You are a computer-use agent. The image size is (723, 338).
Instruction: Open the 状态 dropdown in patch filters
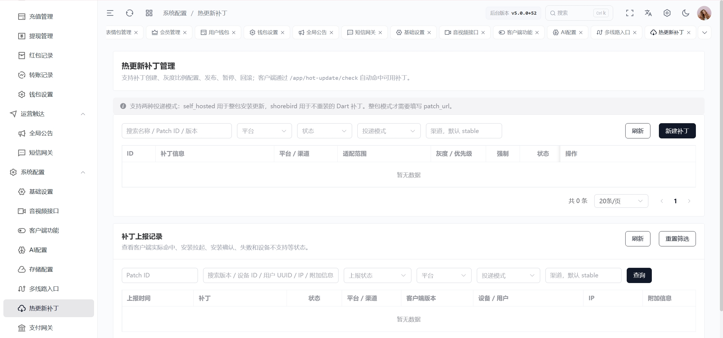[325, 131]
